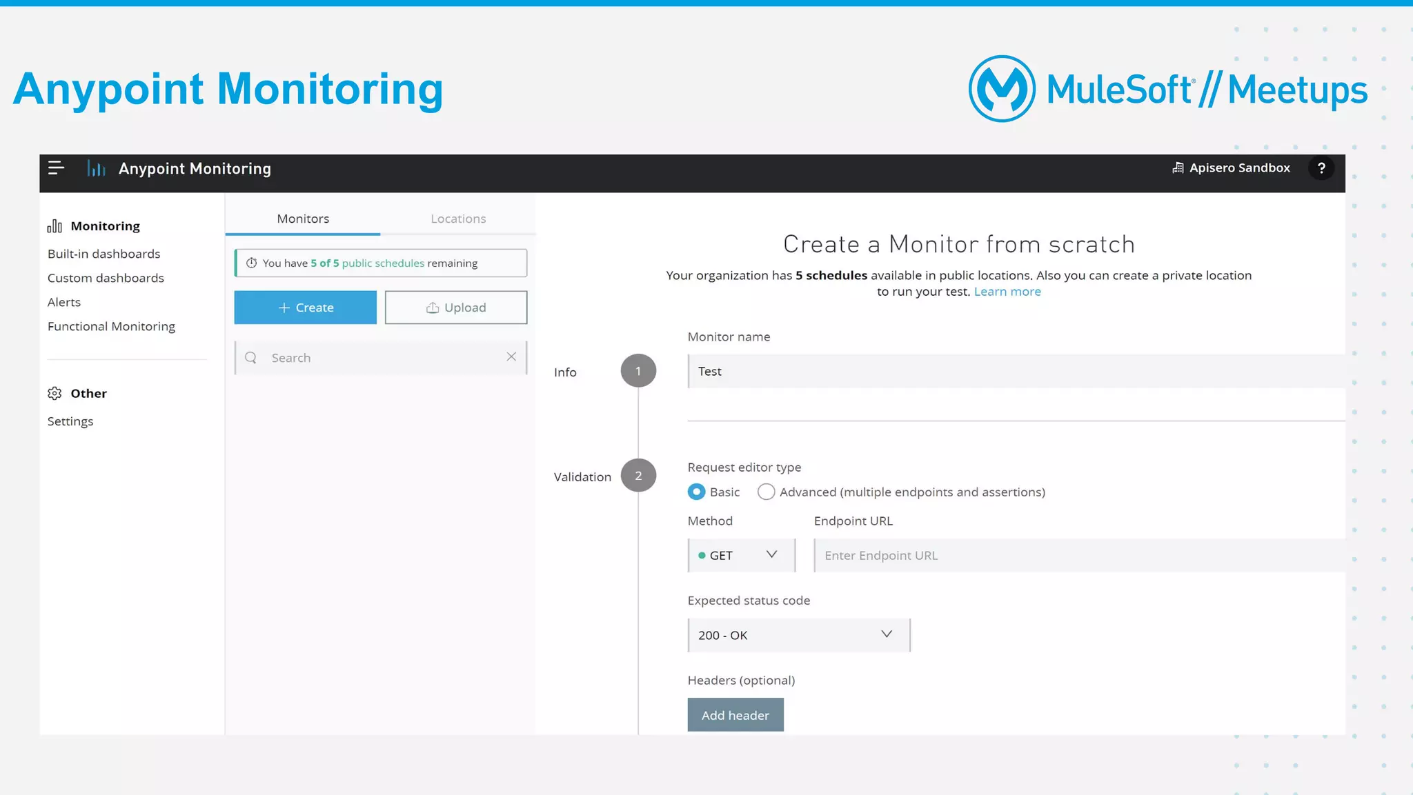This screenshot has width=1413, height=795.
Task: Switch to the Monitors tab
Action: [x=303, y=219]
